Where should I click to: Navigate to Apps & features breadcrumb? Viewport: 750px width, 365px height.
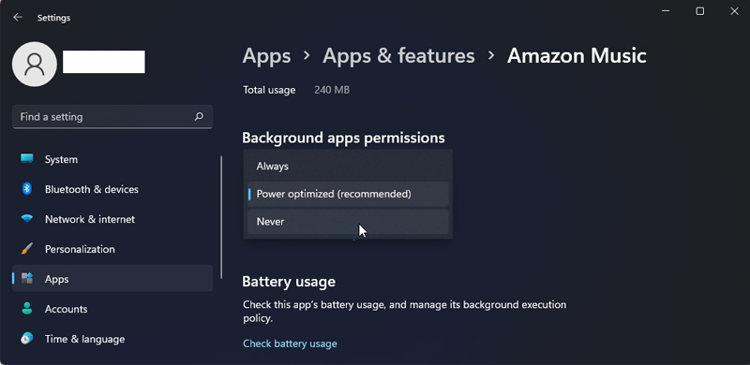click(398, 56)
